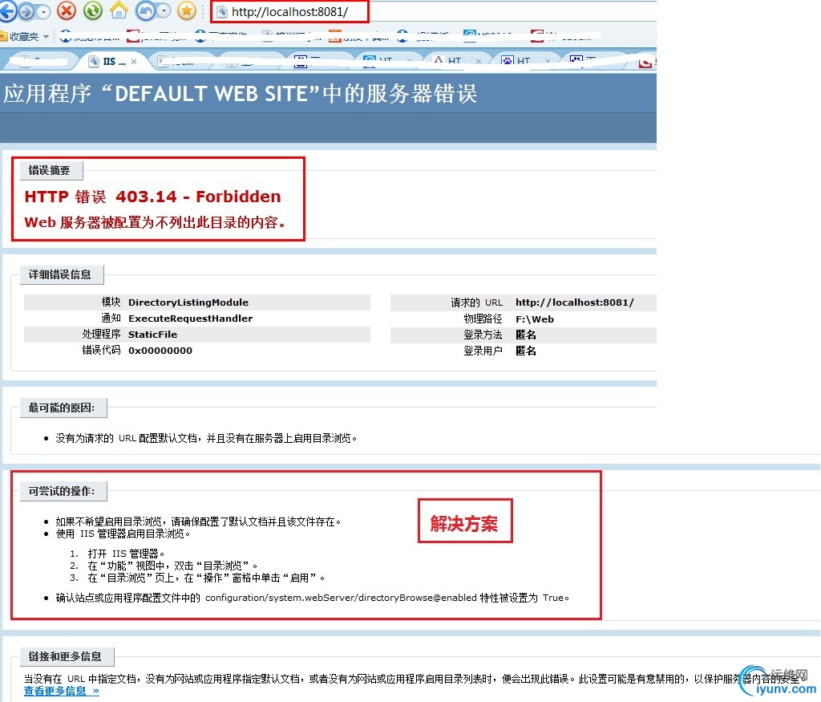Screen dimensions: 821x702
Task: Go back with the browser back arrow
Action: click(x=7, y=11)
